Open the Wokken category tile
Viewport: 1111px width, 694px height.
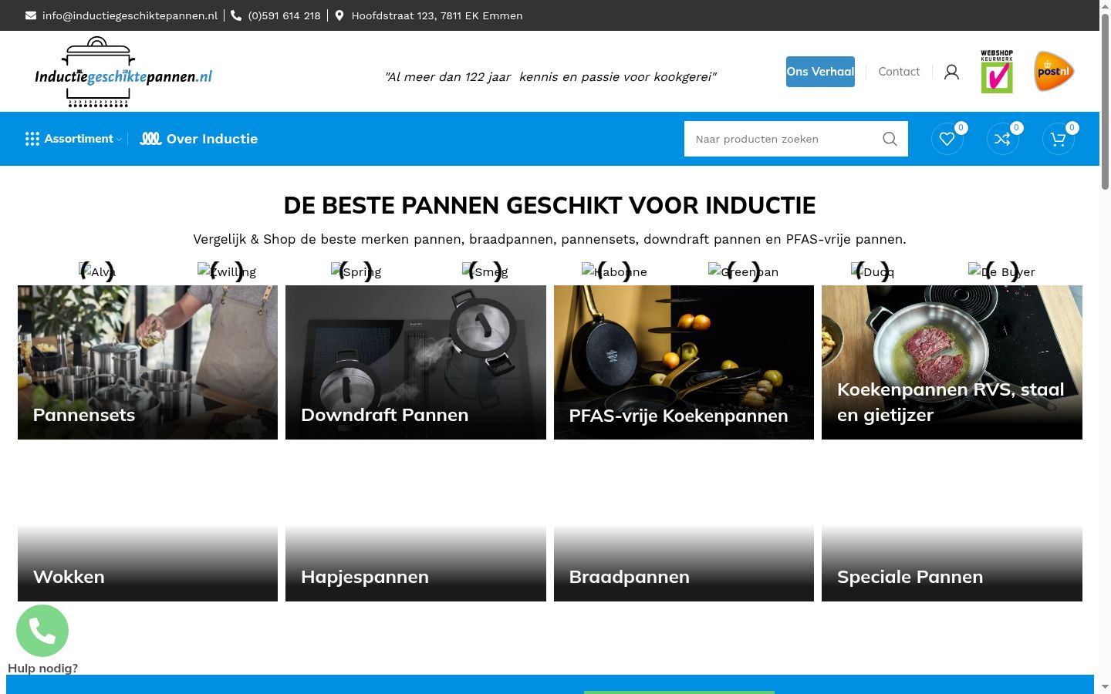pyautogui.click(x=147, y=524)
